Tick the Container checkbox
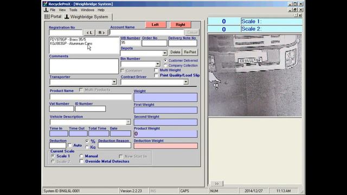Viewport: 347px width, 195px height. coord(123,70)
